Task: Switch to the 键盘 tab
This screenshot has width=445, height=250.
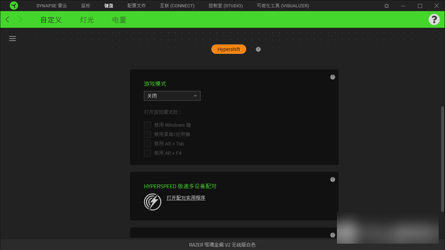Action: 109,6
